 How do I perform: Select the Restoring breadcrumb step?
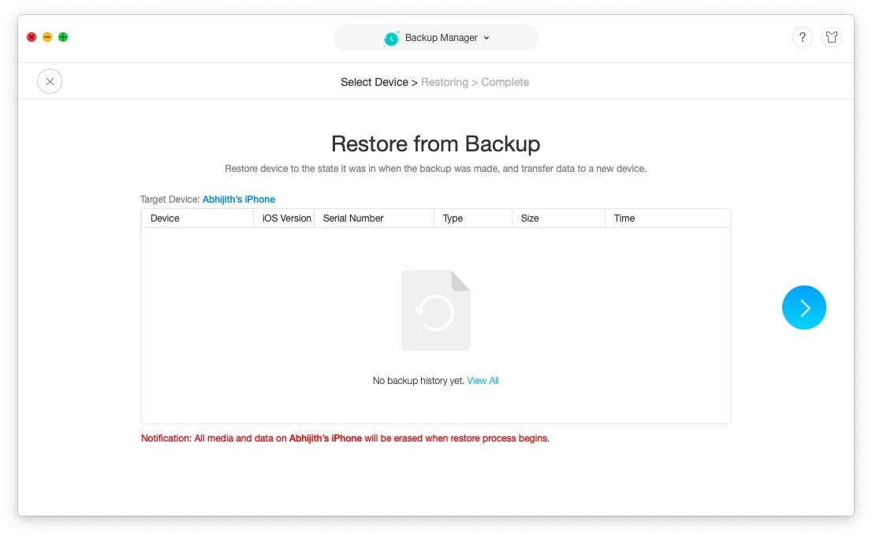point(445,82)
